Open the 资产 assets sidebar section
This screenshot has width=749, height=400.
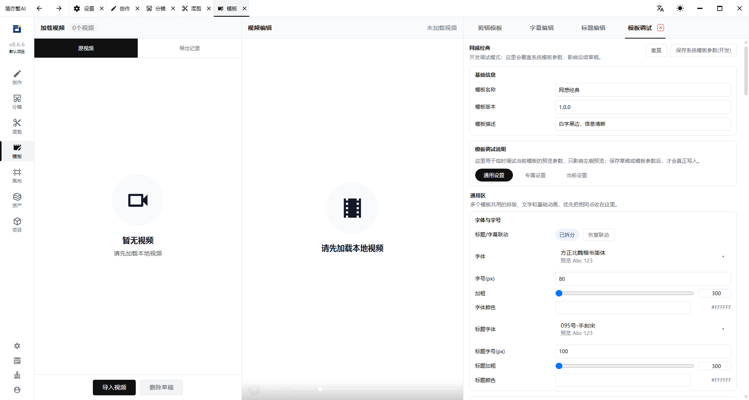(x=17, y=200)
